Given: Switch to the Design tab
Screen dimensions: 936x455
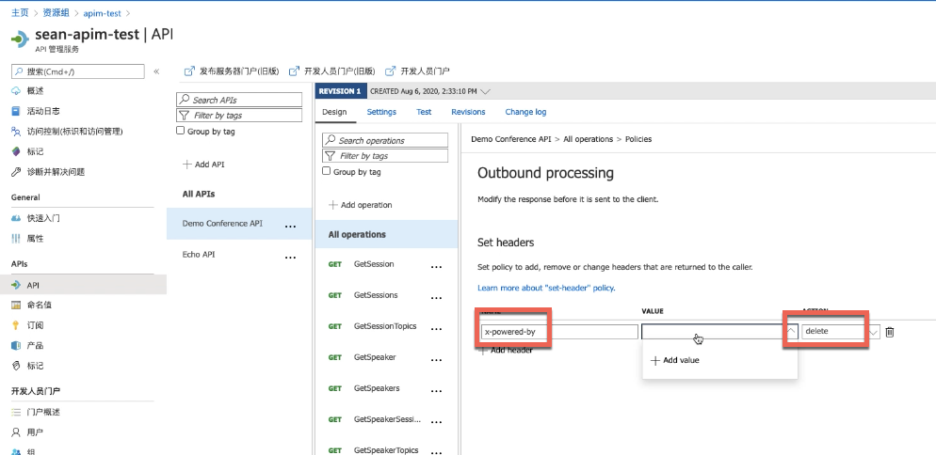Looking at the screenshot, I should pos(334,112).
